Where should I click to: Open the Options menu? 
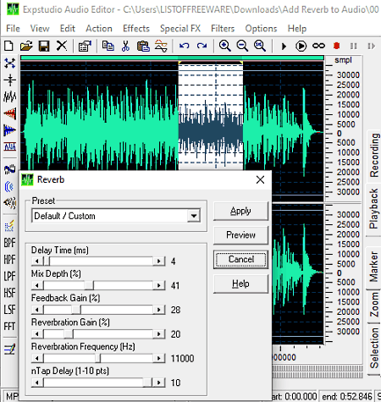[x=261, y=29]
